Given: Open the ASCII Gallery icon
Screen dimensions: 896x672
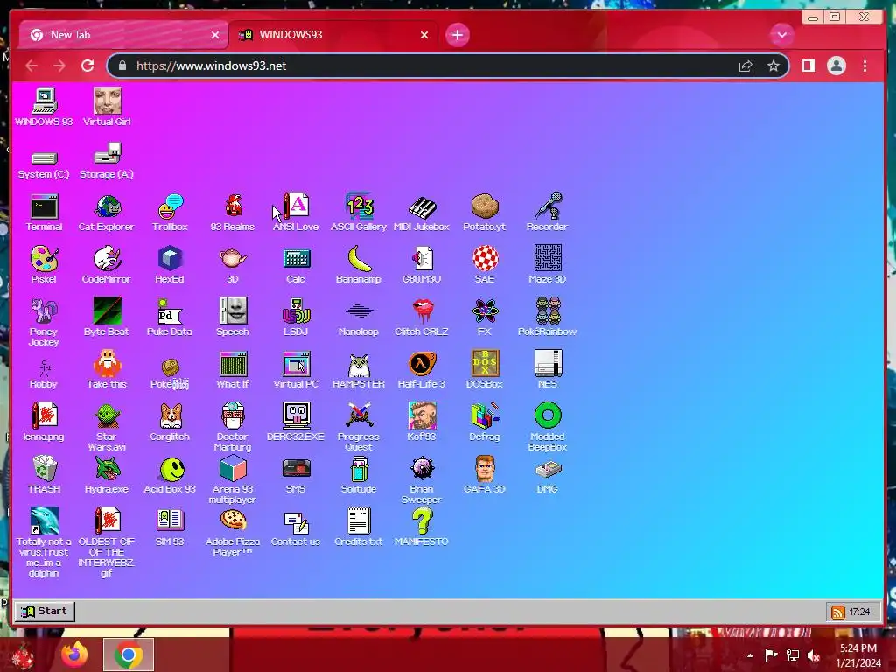Looking at the screenshot, I should [x=359, y=212].
